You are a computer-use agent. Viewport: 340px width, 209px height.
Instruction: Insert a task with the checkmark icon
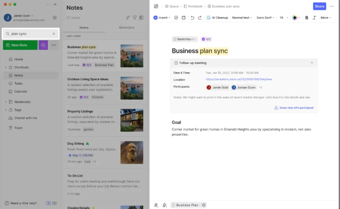176,18
